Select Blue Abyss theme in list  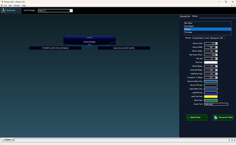point(188,23)
